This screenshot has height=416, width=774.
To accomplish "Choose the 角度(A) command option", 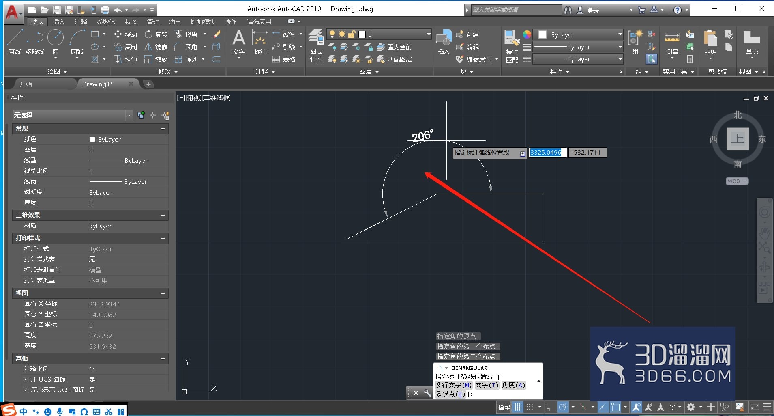I will pos(513,385).
